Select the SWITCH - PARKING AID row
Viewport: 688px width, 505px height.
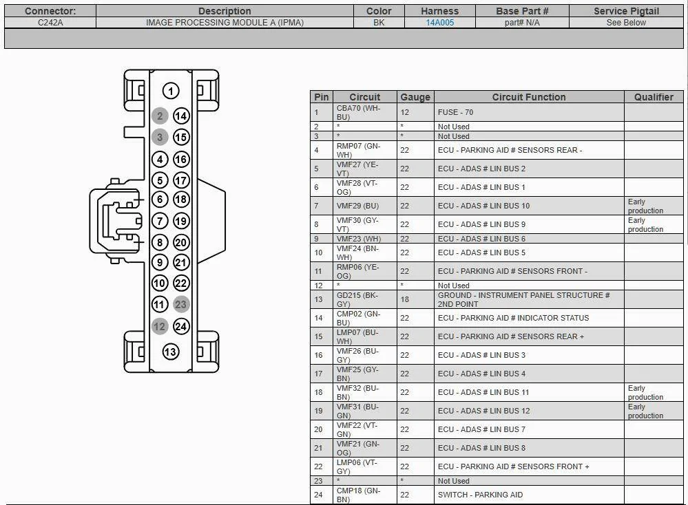click(x=497, y=495)
